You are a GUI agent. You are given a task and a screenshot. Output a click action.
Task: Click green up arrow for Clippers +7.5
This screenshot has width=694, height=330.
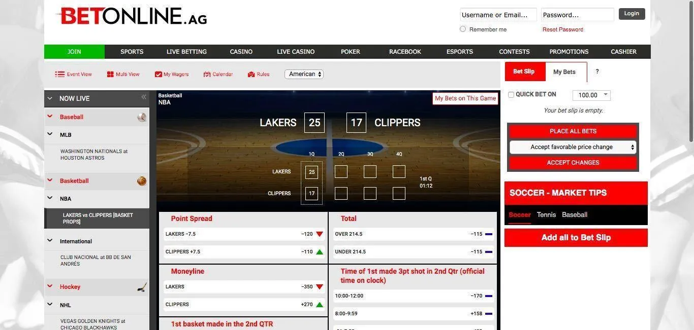click(320, 252)
